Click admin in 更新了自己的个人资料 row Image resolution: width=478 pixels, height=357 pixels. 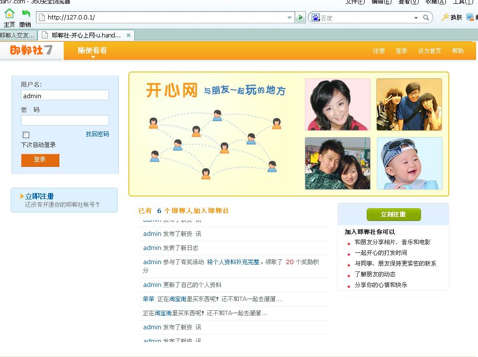click(152, 285)
